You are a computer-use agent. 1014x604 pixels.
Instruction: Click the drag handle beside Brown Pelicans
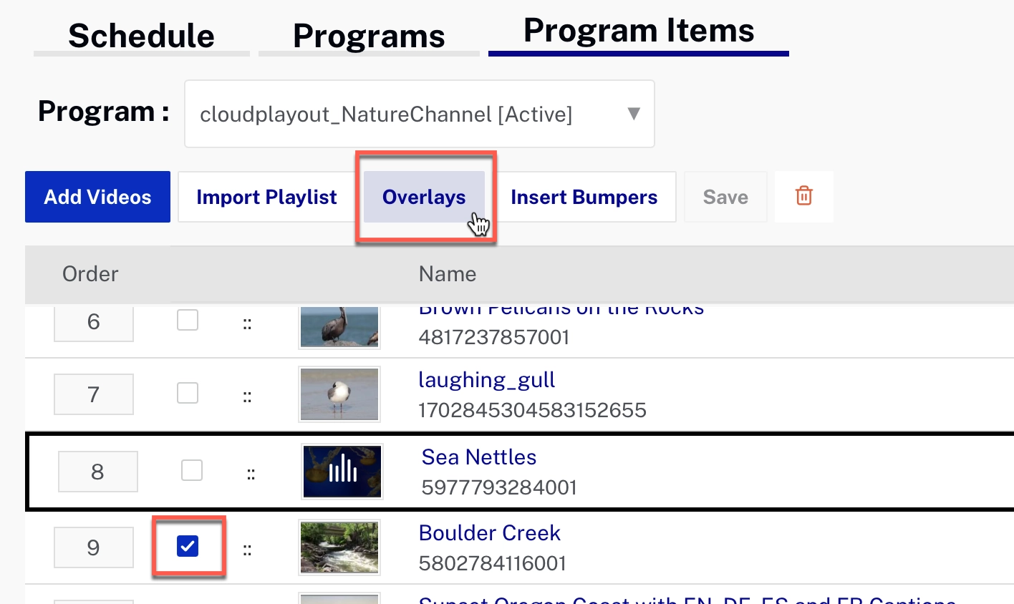point(247,322)
